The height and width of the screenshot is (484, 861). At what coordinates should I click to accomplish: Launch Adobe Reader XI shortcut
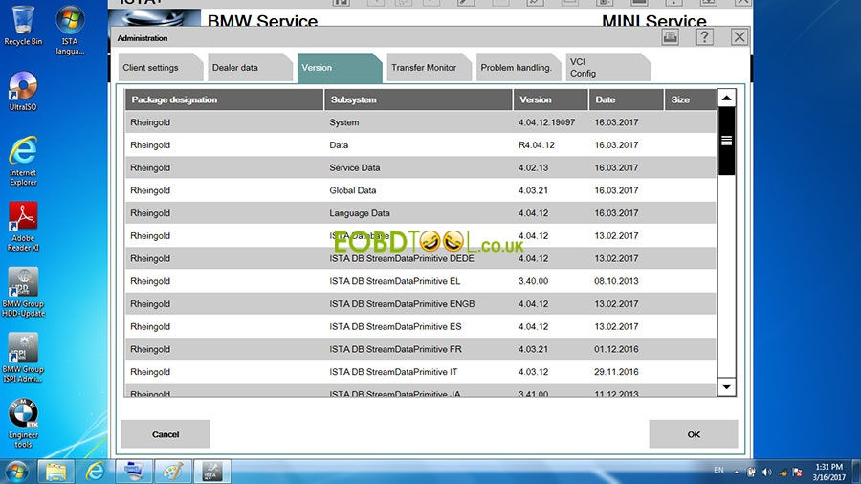coord(23,227)
